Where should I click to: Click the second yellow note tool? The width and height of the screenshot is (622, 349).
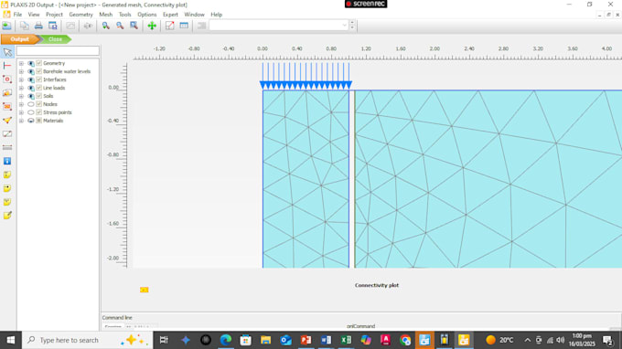pos(7,188)
